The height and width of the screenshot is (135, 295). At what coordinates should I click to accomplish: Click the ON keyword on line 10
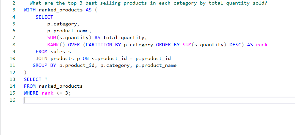click(86, 59)
